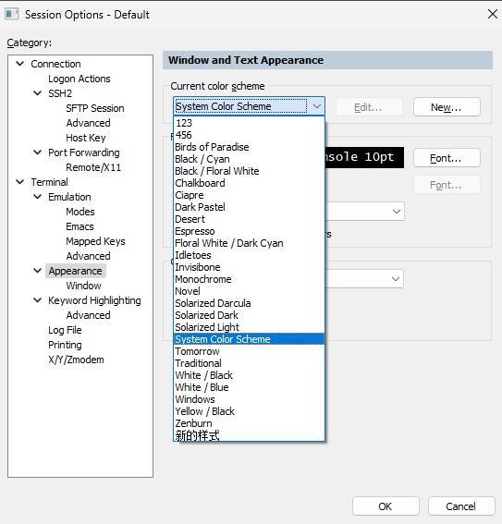Collapse the Terminal tree node
The width and height of the screenshot is (502, 524).
[20, 182]
